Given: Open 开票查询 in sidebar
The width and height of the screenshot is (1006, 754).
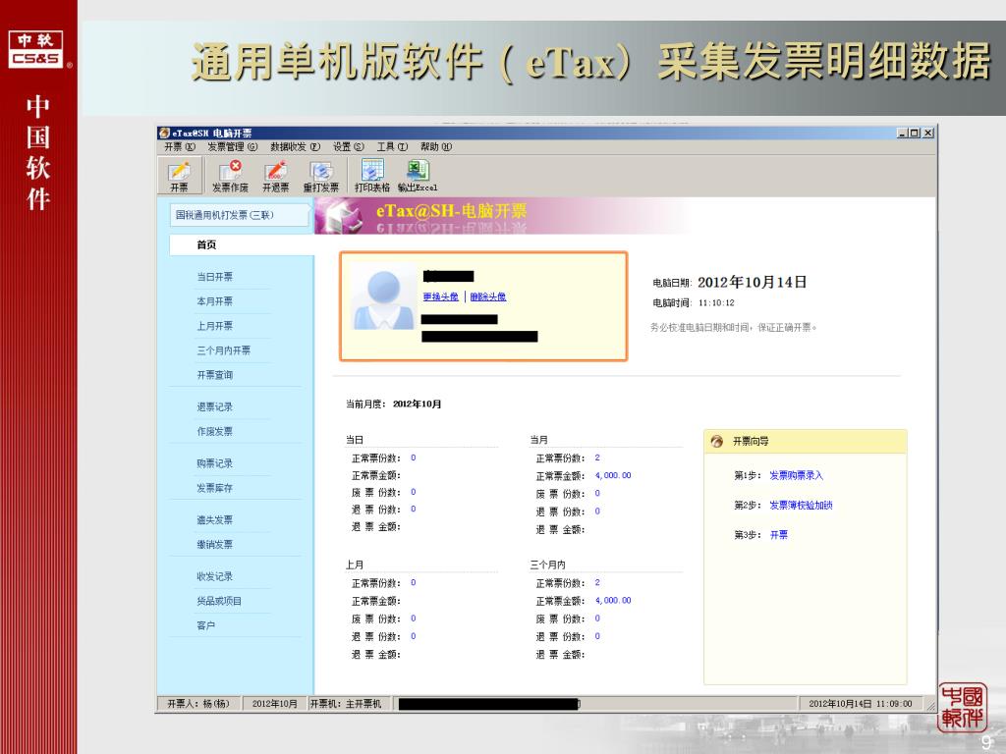Looking at the screenshot, I should (x=215, y=375).
